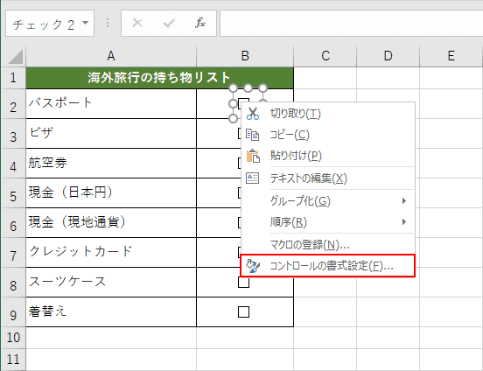Image resolution: width=483 pixels, height=371 pixels.
Task: Click the cell 航空券
Action: pos(111,163)
